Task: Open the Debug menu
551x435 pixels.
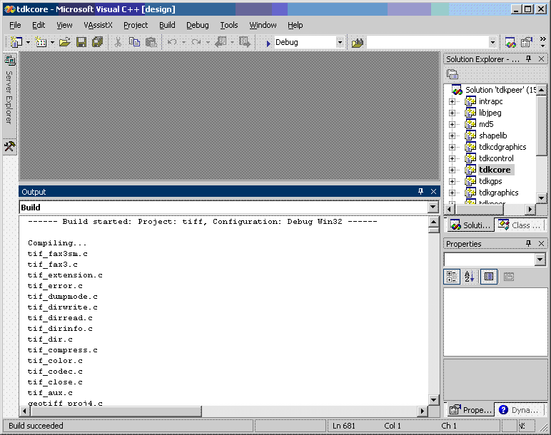Action: click(x=198, y=25)
